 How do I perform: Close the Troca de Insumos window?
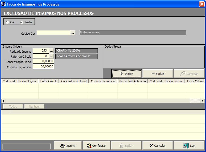click(x=201, y=4)
